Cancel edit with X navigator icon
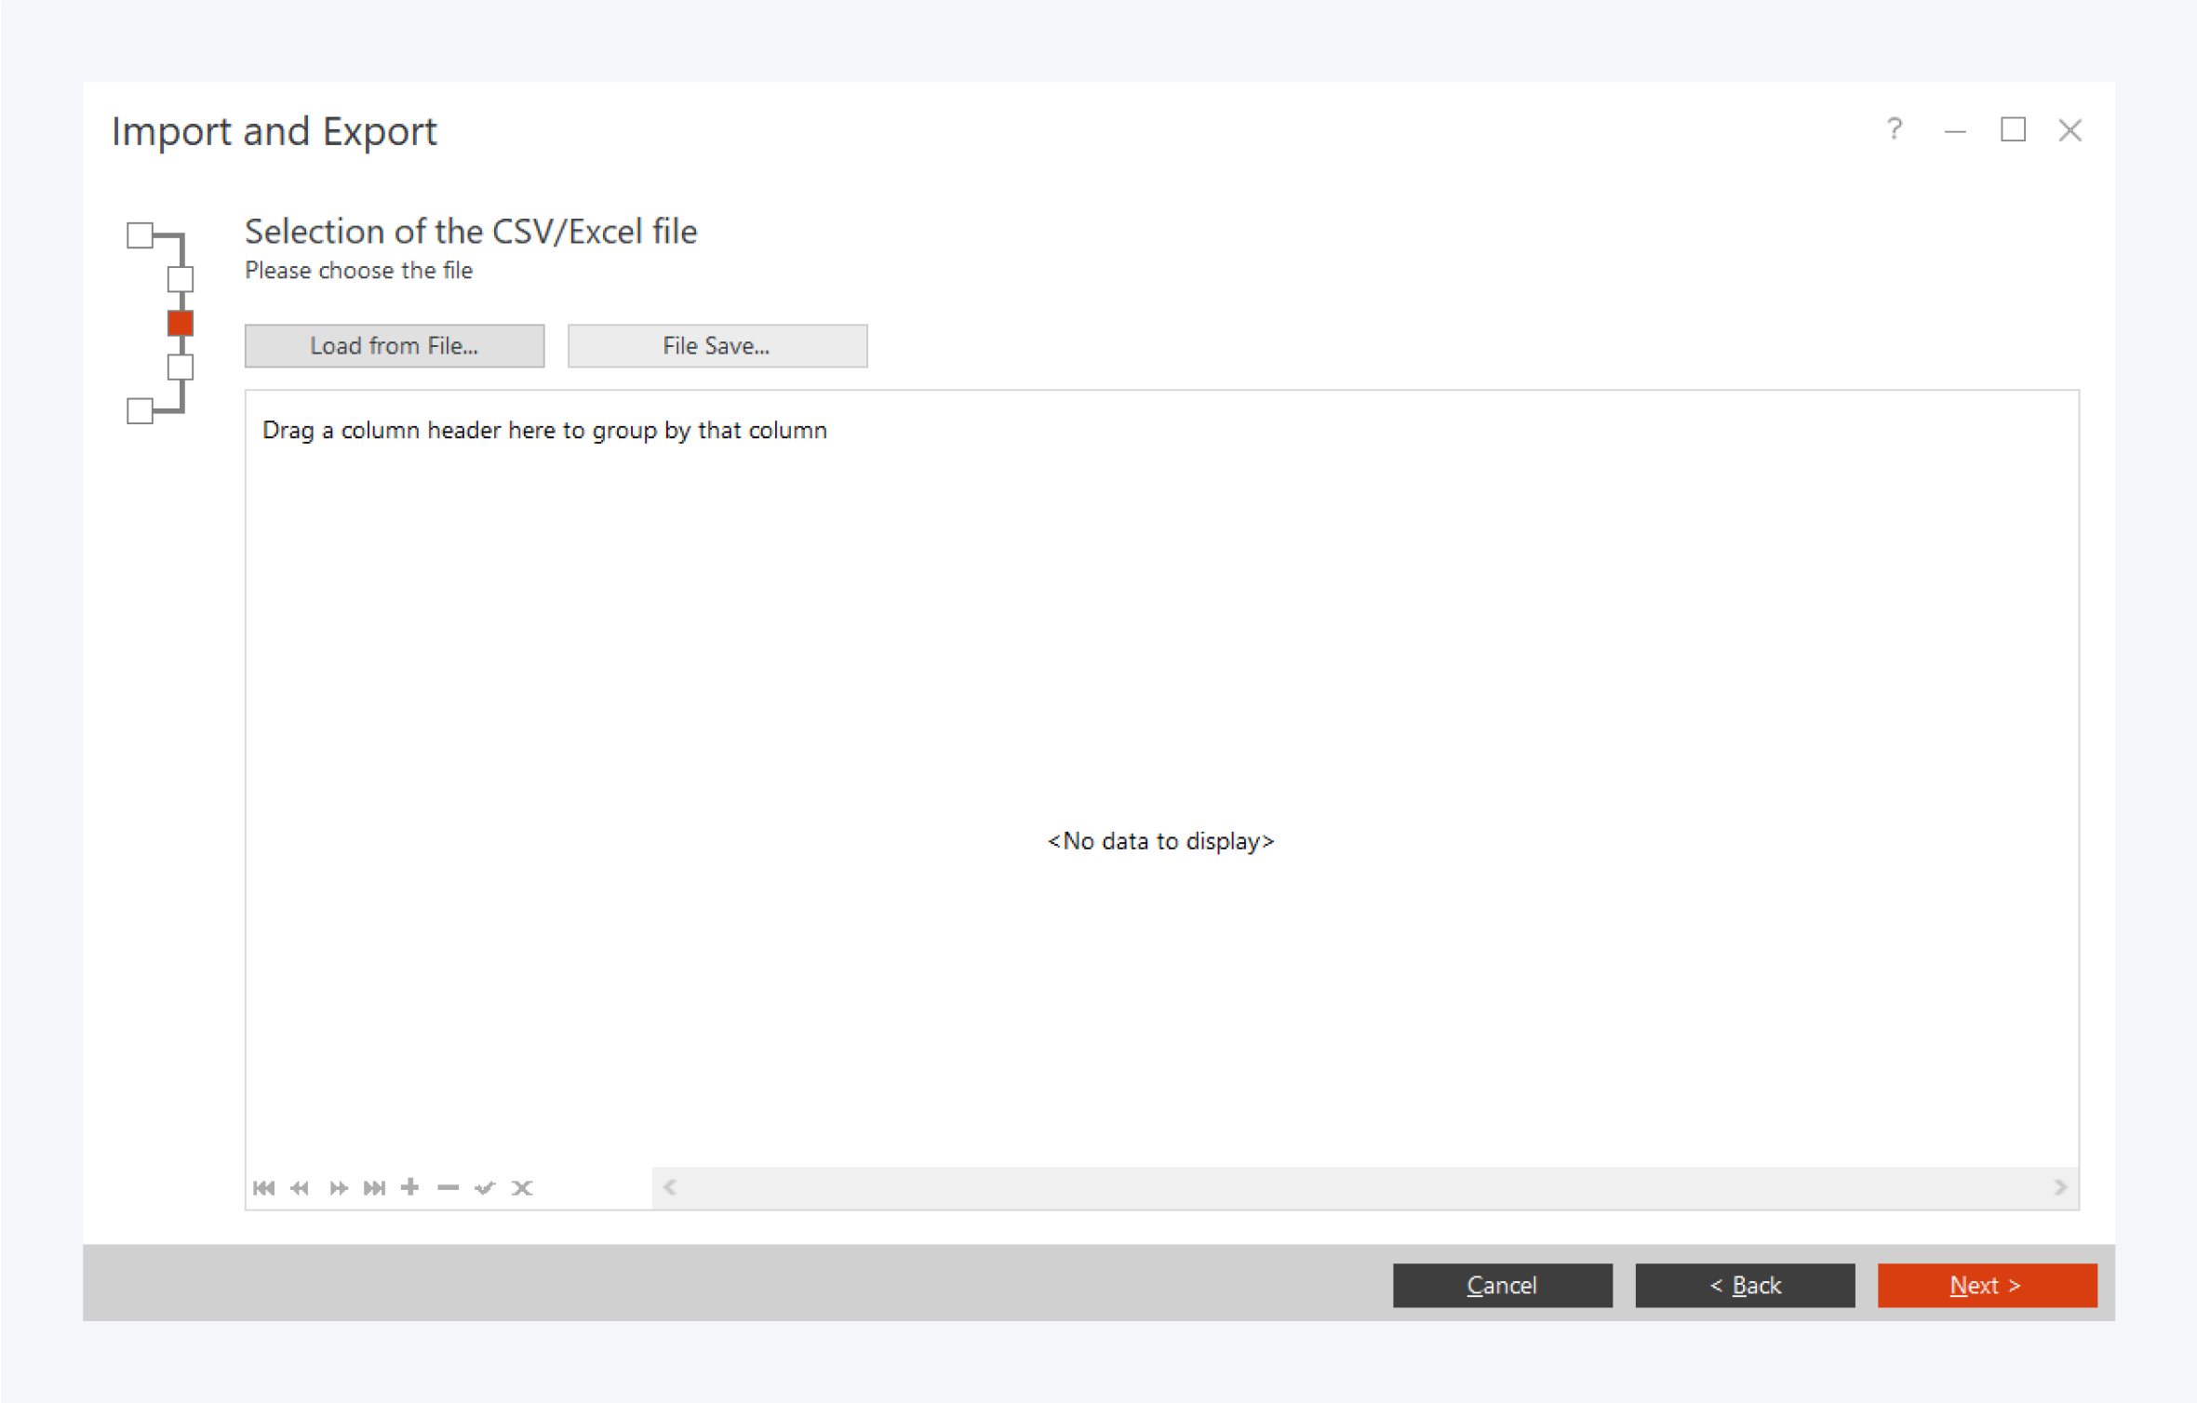This screenshot has width=2197, height=1403. 522,1188
